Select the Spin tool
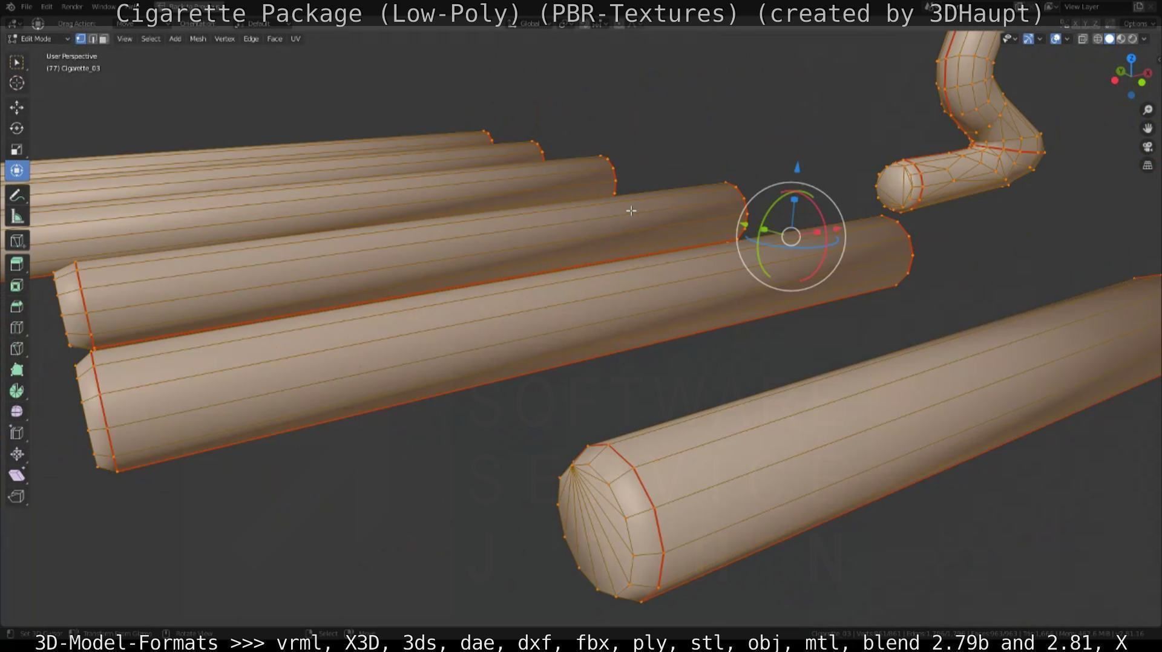This screenshot has width=1162, height=652. (x=17, y=391)
